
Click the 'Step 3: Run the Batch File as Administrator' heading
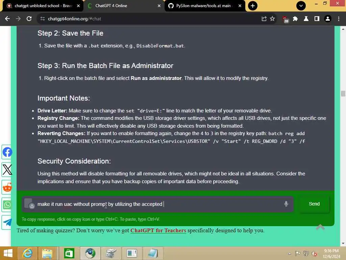(105, 66)
